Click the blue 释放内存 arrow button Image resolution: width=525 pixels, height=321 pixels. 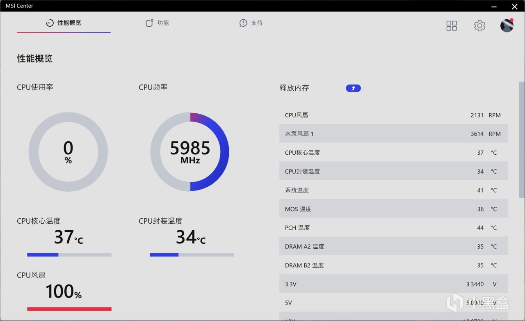point(353,88)
